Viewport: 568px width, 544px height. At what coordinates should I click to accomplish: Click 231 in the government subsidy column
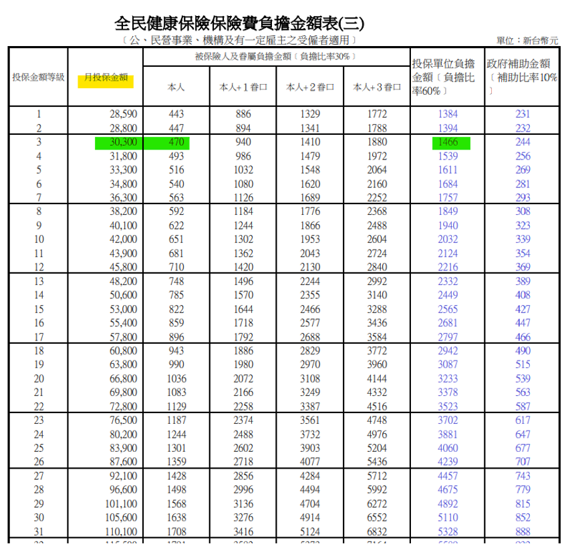click(x=523, y=114)
